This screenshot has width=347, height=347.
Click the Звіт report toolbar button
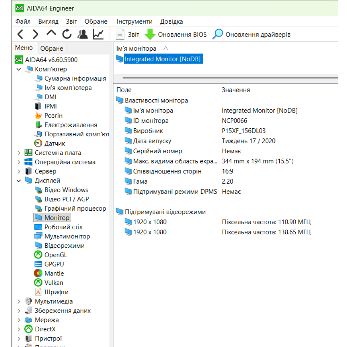[127, 34]
